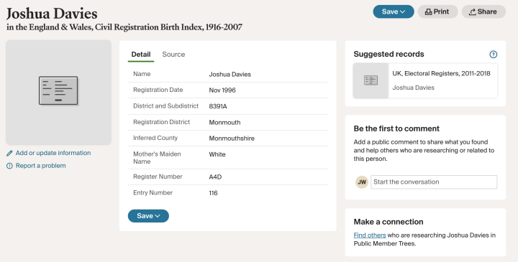Click the alert icon beside Report a problem
Screen dimensions: 518x262
coord(9,166)
